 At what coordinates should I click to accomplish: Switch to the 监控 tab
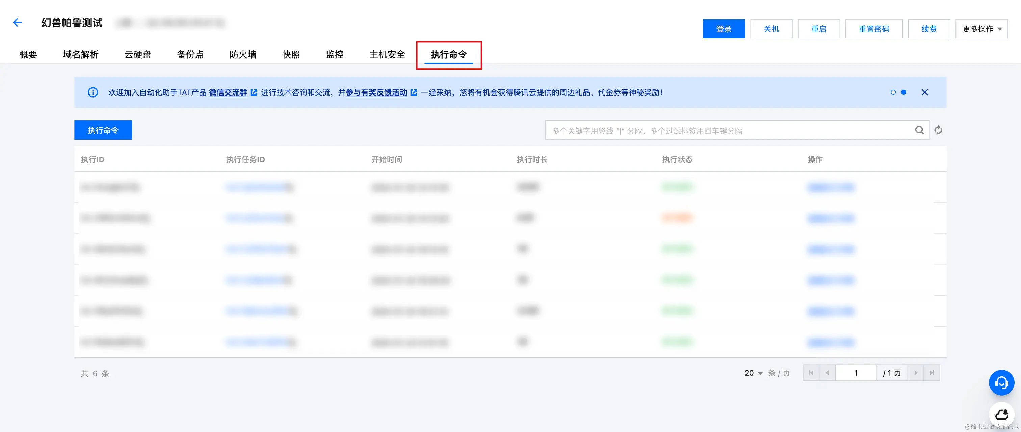click(x=335, y=54)
